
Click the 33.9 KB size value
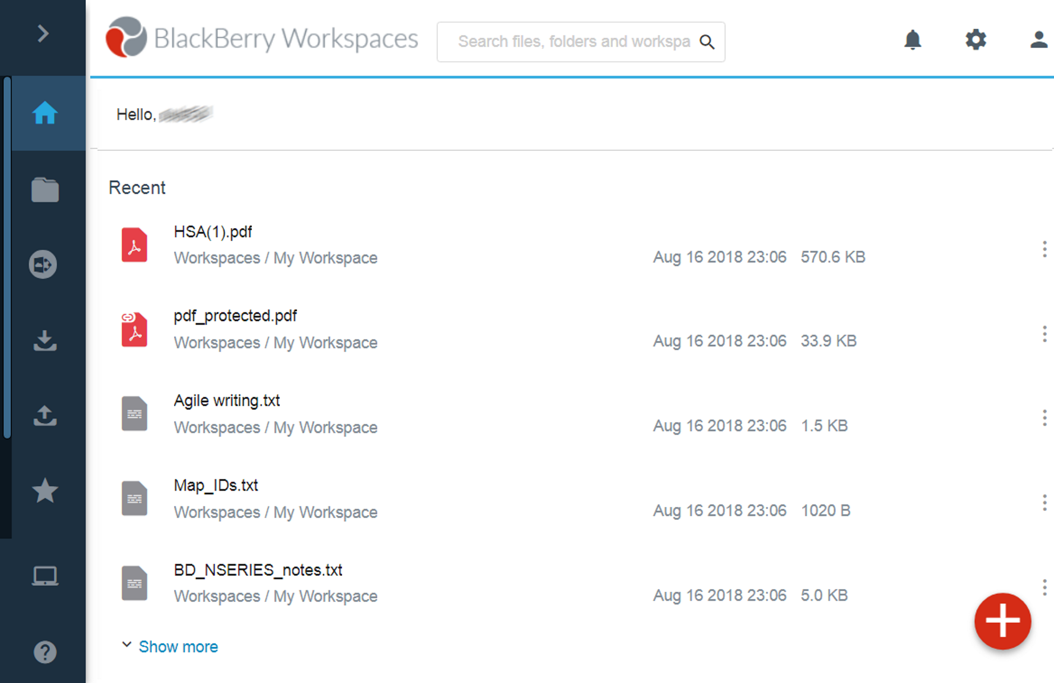[829, 341]
